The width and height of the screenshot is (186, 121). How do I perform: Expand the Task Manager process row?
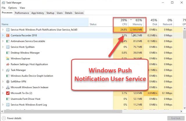pos(3,70)
